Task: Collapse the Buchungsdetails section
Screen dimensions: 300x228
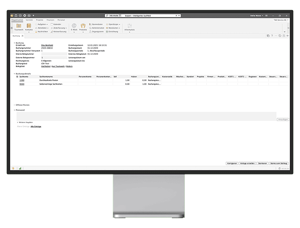Action: pos(14,74)
